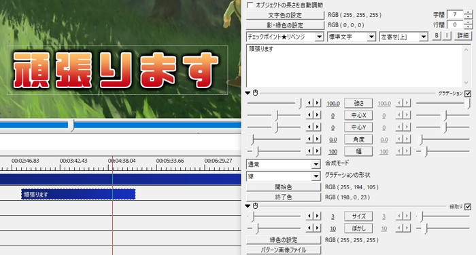Click the mouse icon beside グラデーション header
The width and height of the screenshot is (476, 255).
255,93
